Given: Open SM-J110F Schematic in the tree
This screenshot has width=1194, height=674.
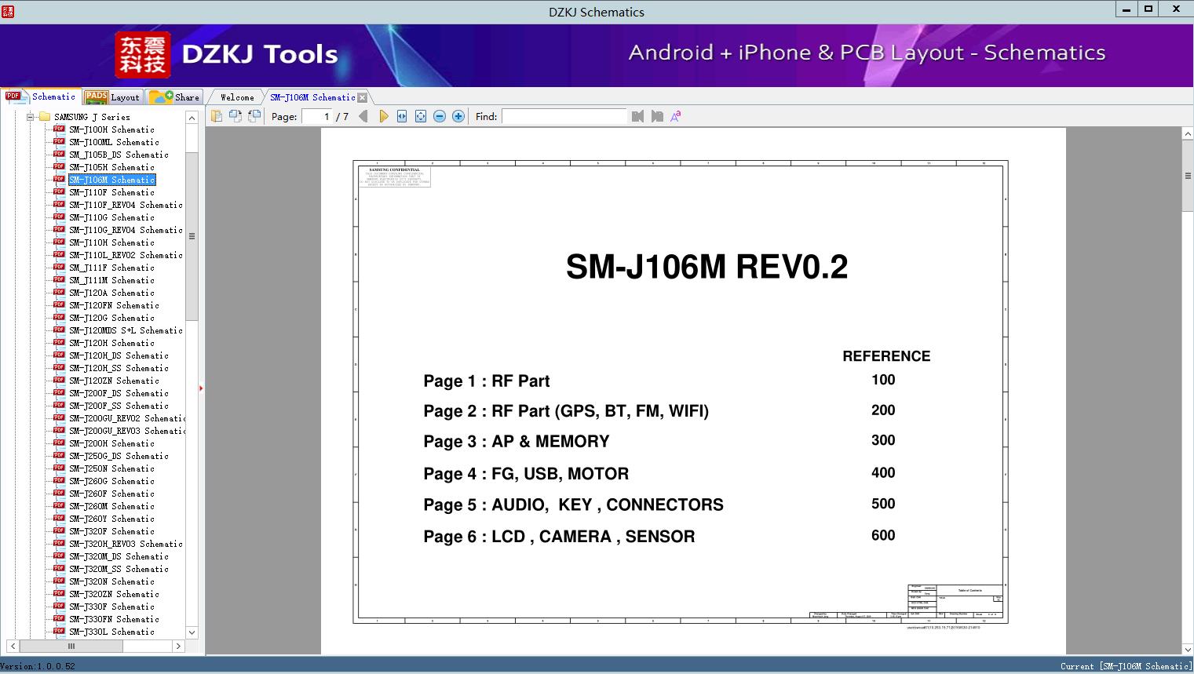Looking at the screenshot, I should (x=111, y=192).
